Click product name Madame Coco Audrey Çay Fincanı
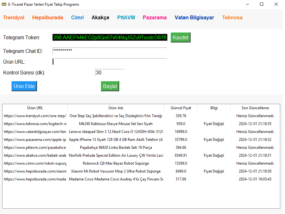Viewport: 285px width, 214px height. point(116,179)
